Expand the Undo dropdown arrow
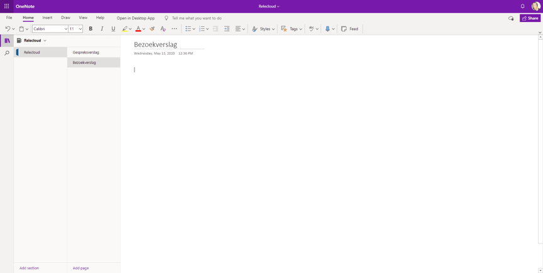The height and width of the screenshot is (273, 543). click(x=13, y=29)
